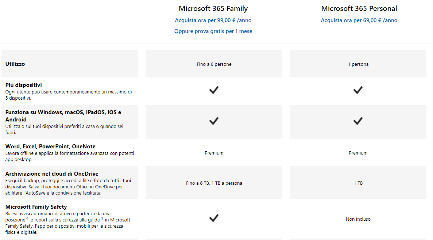Click the Personal checkmark for Funziona su Windows row
Viewport: 433px width, 240px height.
click(358, 121)
